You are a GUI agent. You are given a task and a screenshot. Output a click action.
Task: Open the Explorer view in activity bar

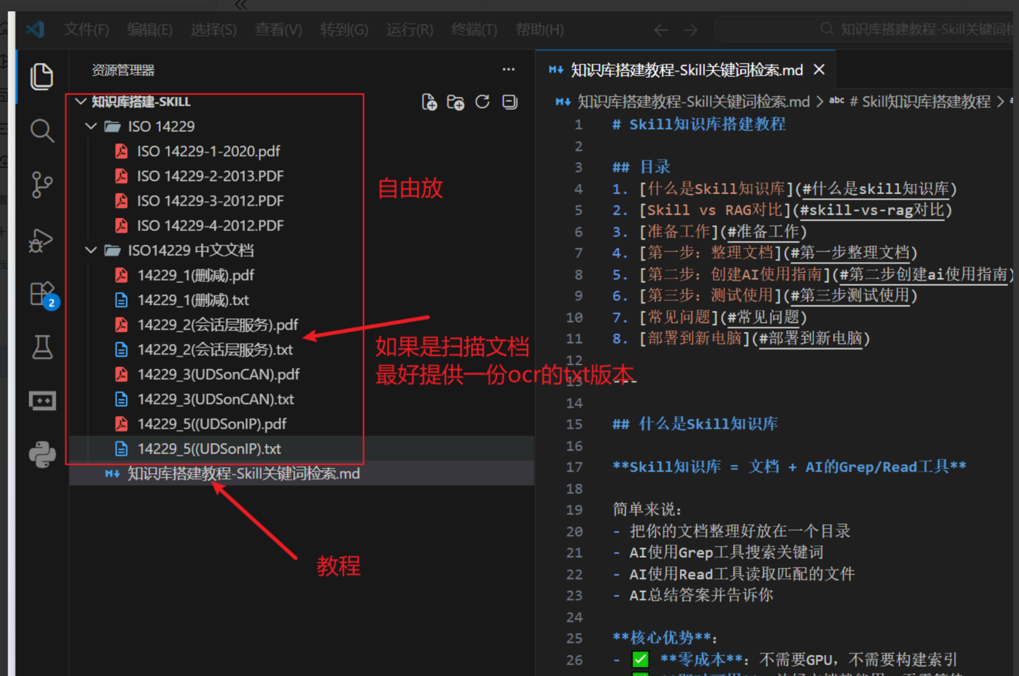point(42,76)
